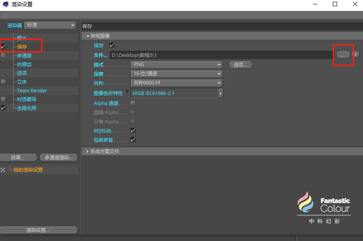
Task: Click the 效果... button
Action: (18, 157)
